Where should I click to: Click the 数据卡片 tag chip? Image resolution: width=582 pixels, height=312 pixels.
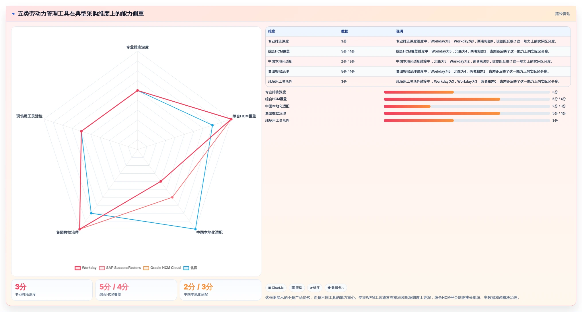(x=336, y=288)
